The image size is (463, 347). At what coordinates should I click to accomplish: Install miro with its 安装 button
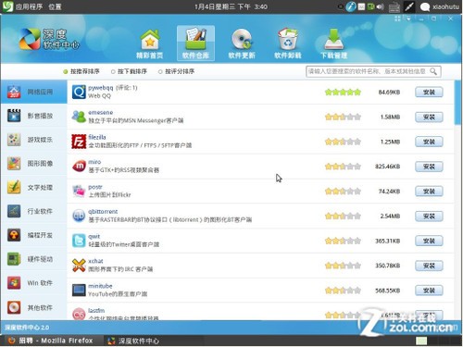coord(429,167)
